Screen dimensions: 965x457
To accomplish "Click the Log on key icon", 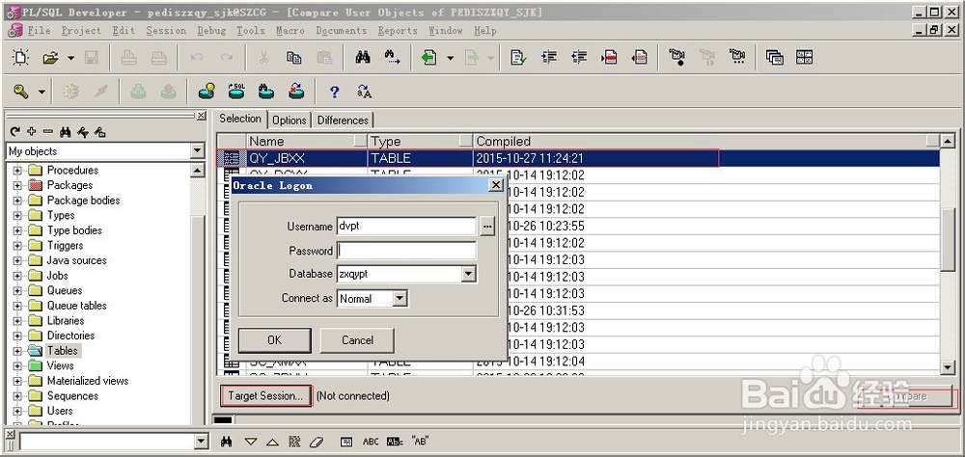I will [21, 92].
